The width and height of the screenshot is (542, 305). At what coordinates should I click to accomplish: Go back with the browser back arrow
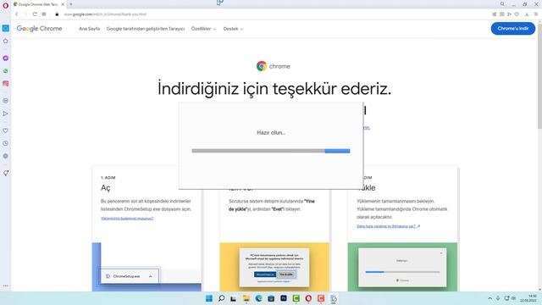point(16,14)
